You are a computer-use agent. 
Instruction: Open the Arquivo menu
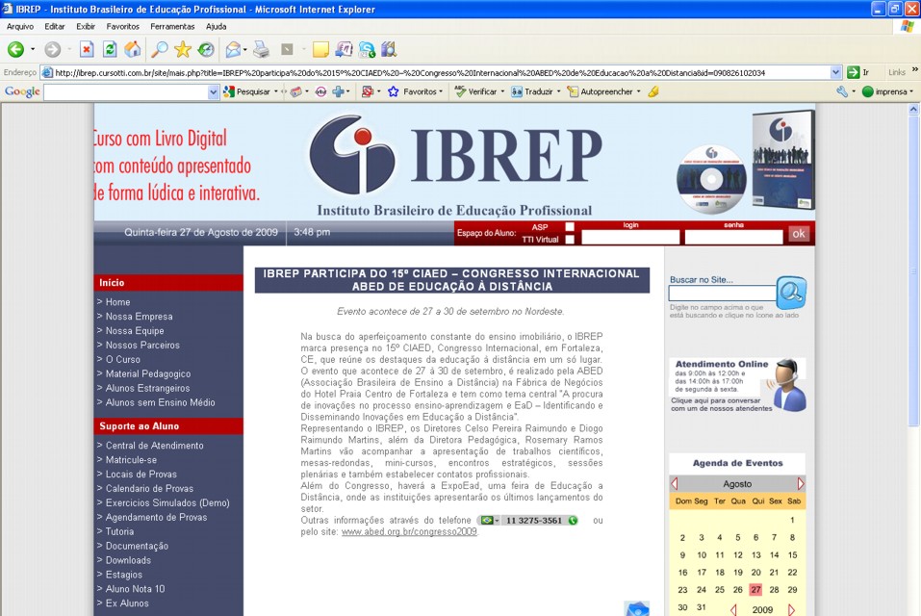[20, 26]
